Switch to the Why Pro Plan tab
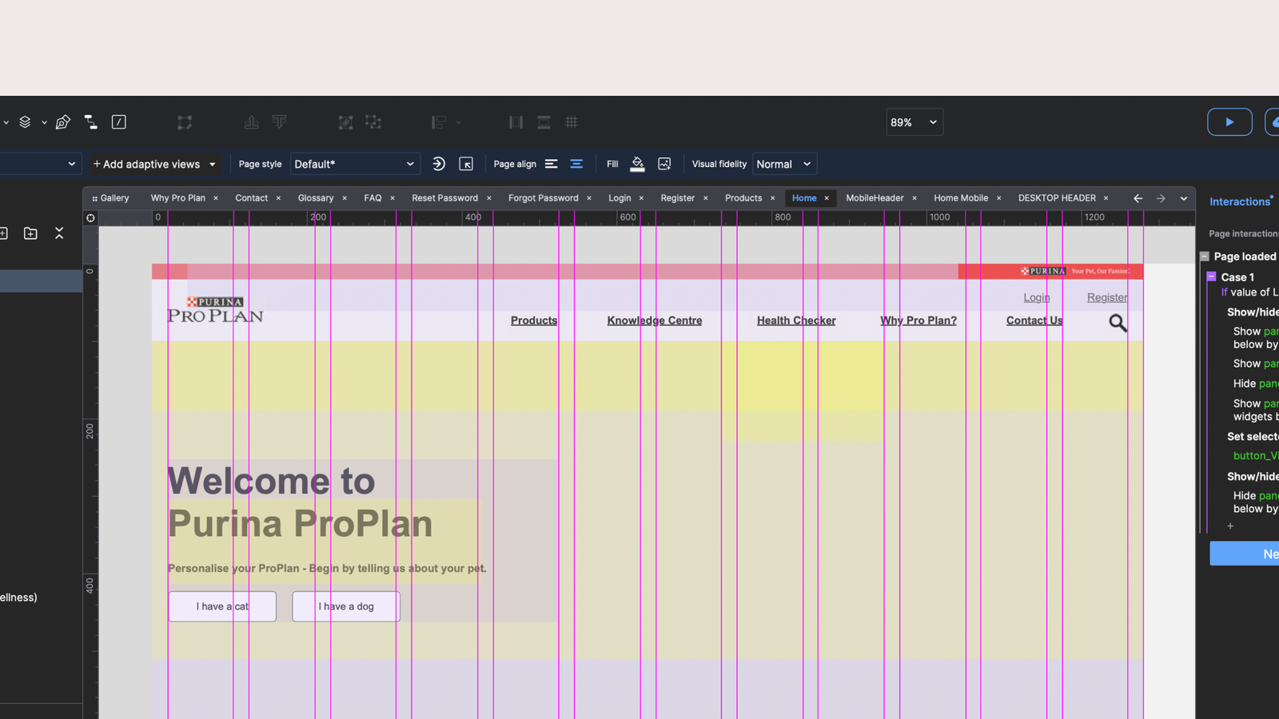 178,198
